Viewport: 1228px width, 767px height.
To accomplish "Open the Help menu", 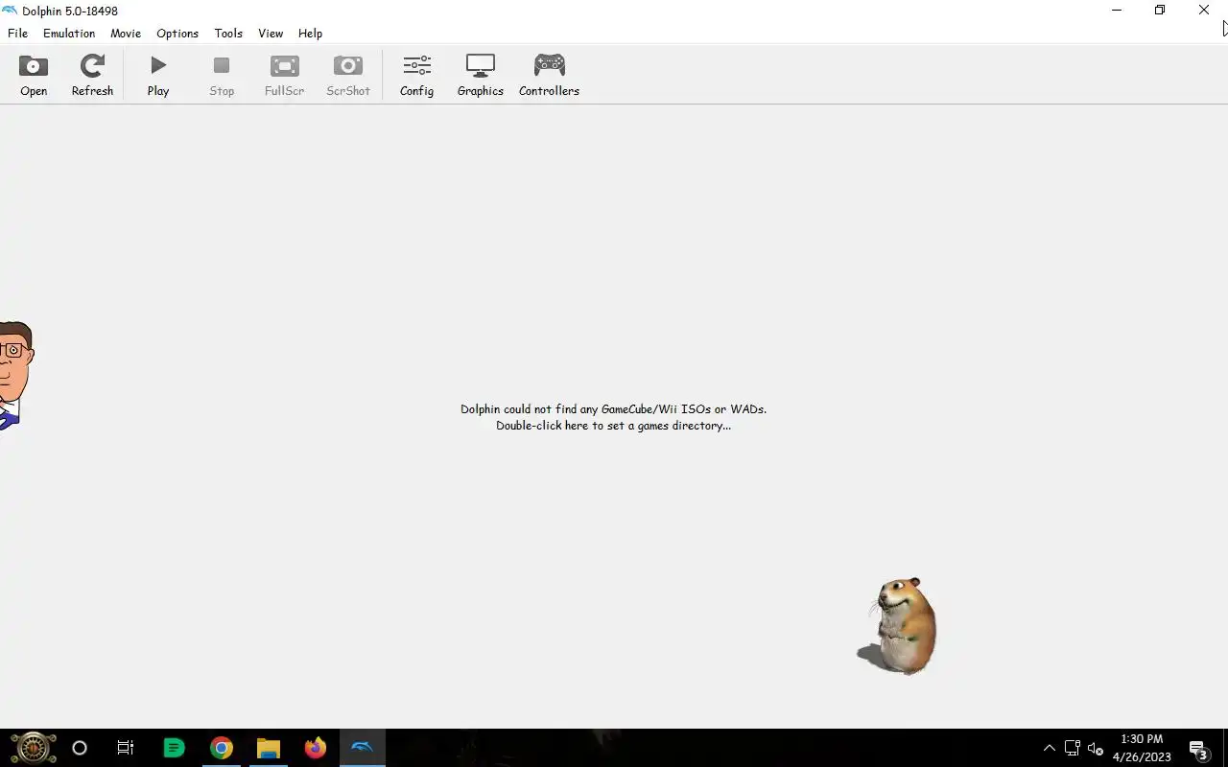I will 310,33.
